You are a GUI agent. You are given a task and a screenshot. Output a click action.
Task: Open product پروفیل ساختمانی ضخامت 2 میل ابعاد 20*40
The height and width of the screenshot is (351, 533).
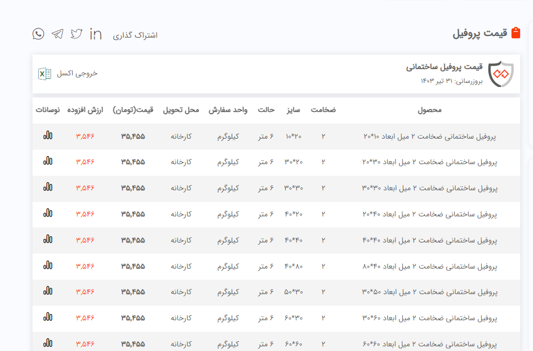pyautogui.click(x=430, y=214)
